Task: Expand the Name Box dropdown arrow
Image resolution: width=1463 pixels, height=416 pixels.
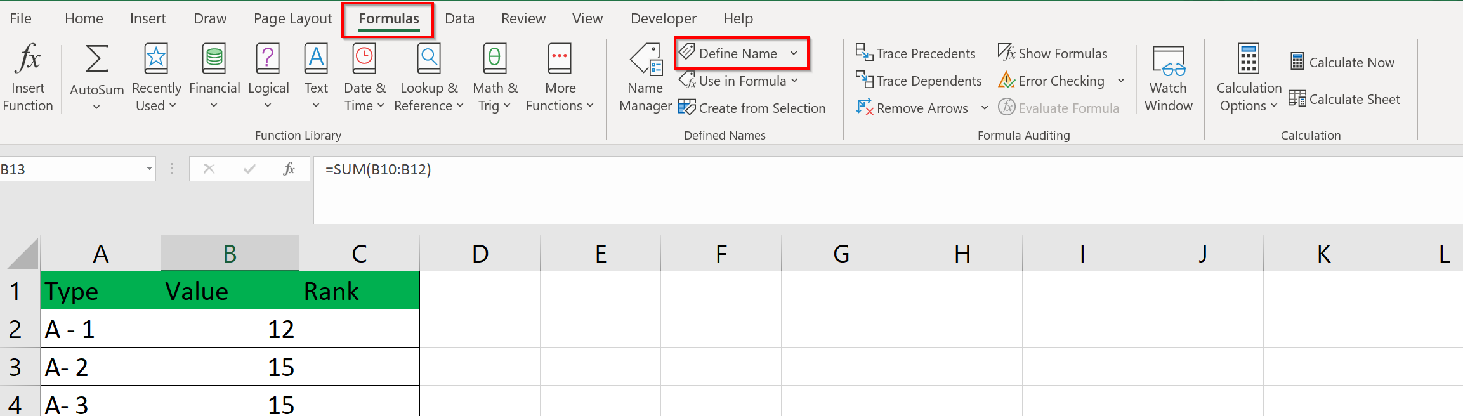Action: 149,169
